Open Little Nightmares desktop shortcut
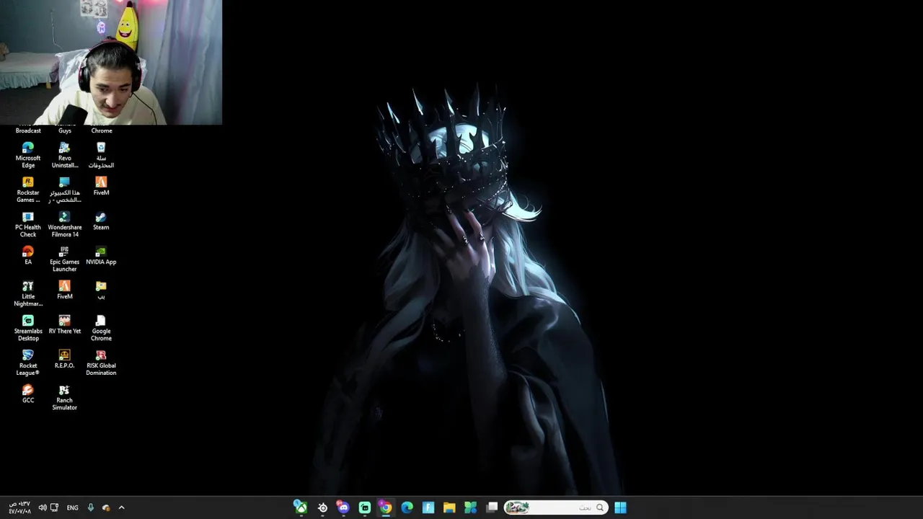This screenshot has width=923, height=519. click(28, 293)
